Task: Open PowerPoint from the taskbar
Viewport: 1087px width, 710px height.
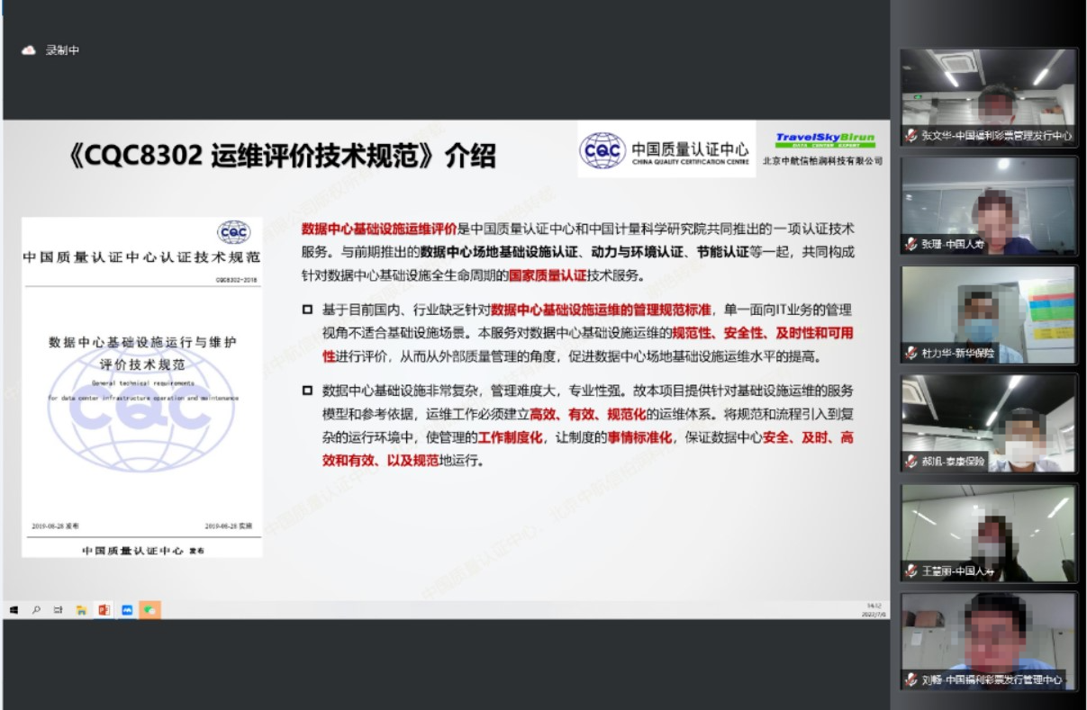Action: click(102, 610)
